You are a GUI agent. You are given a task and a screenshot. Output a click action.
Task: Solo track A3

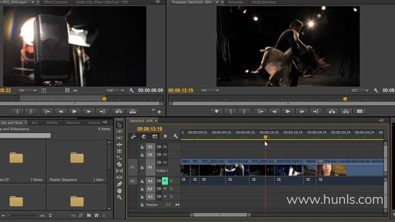point(171,197)
